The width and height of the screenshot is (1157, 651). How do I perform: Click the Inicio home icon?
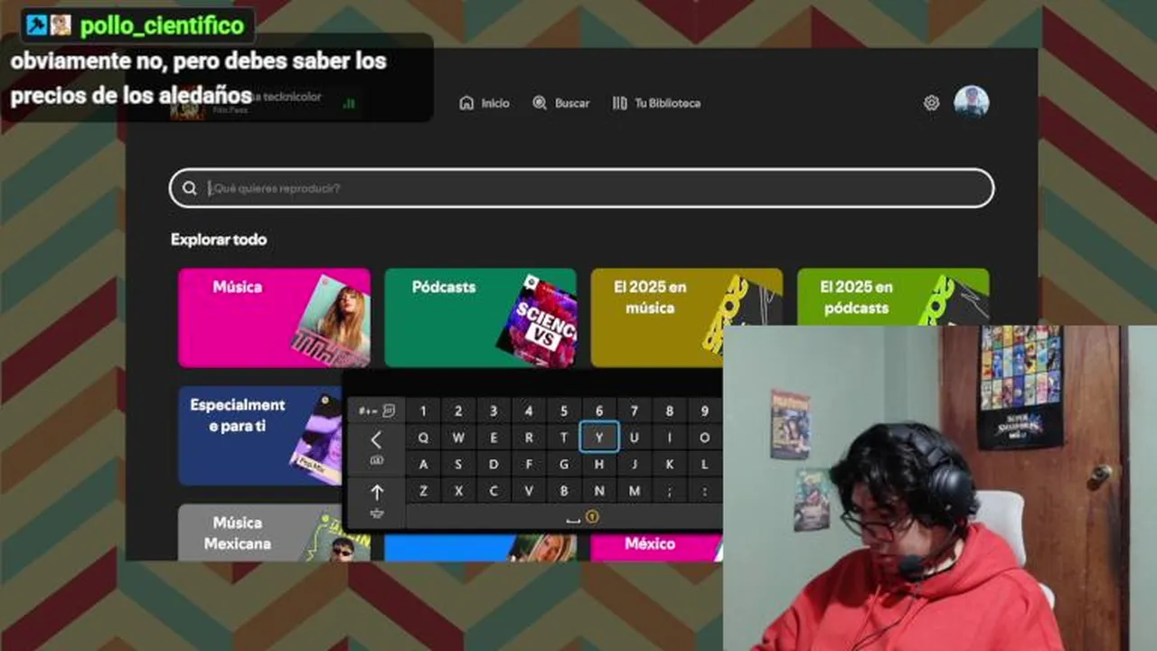466,103
